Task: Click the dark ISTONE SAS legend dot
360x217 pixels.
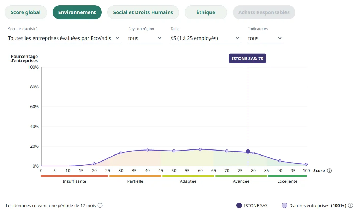Action: [239, 205]
